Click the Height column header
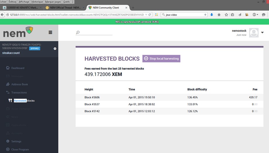269x153 pixels. coord(89,89)
